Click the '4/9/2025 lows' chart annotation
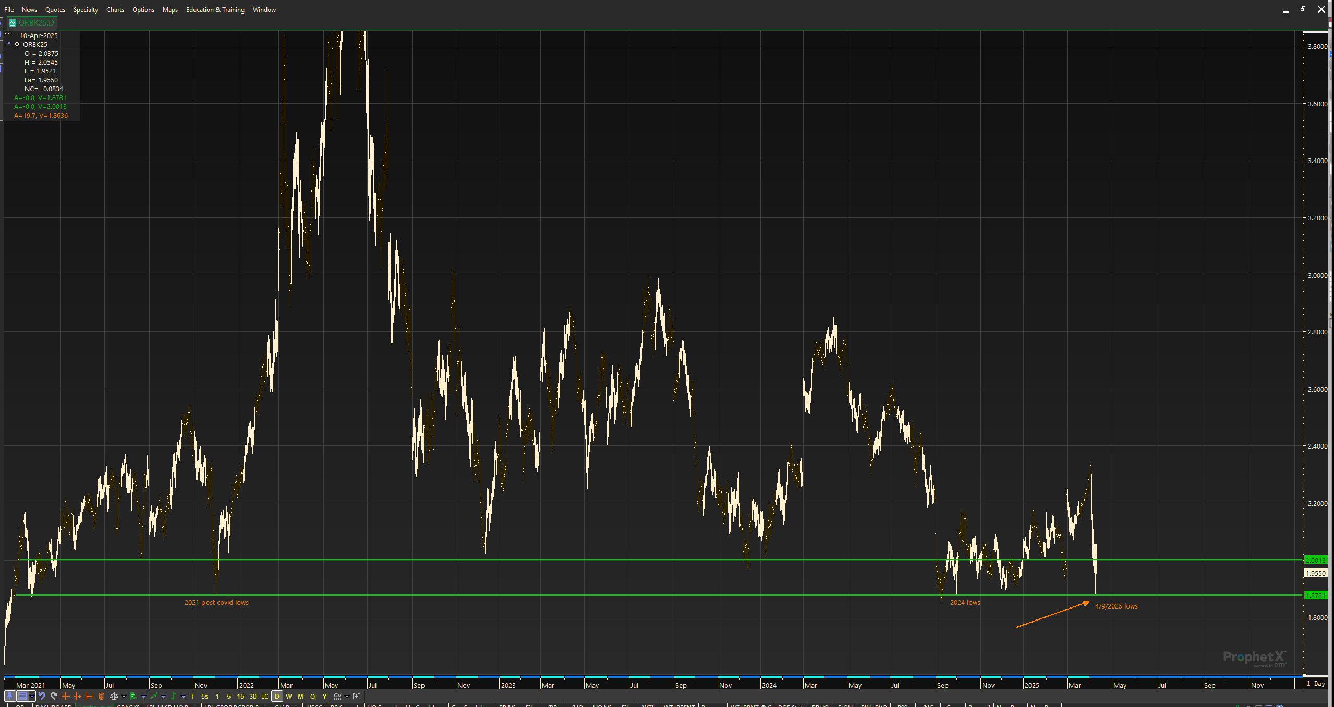Screen dimensions: 1334x707 coord(1116,606)
